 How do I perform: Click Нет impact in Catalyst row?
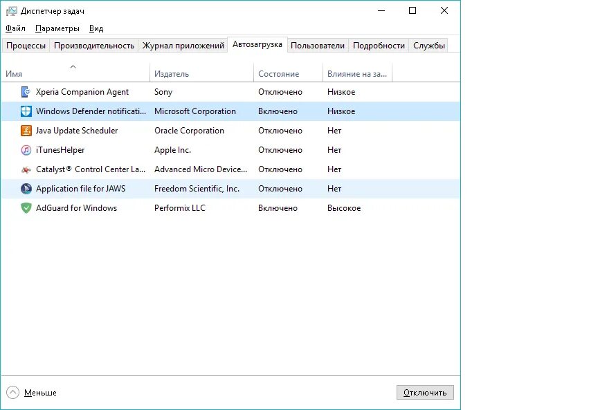[x=334, y=169]
